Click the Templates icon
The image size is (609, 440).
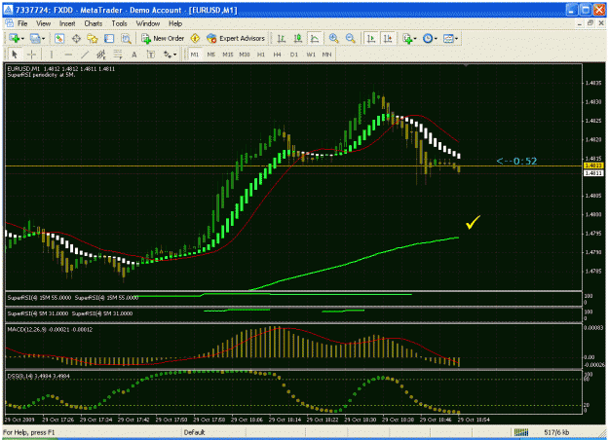(x=448, y=38)
